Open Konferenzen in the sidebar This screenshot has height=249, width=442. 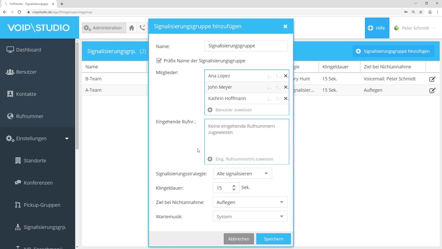tap(37, 183)
